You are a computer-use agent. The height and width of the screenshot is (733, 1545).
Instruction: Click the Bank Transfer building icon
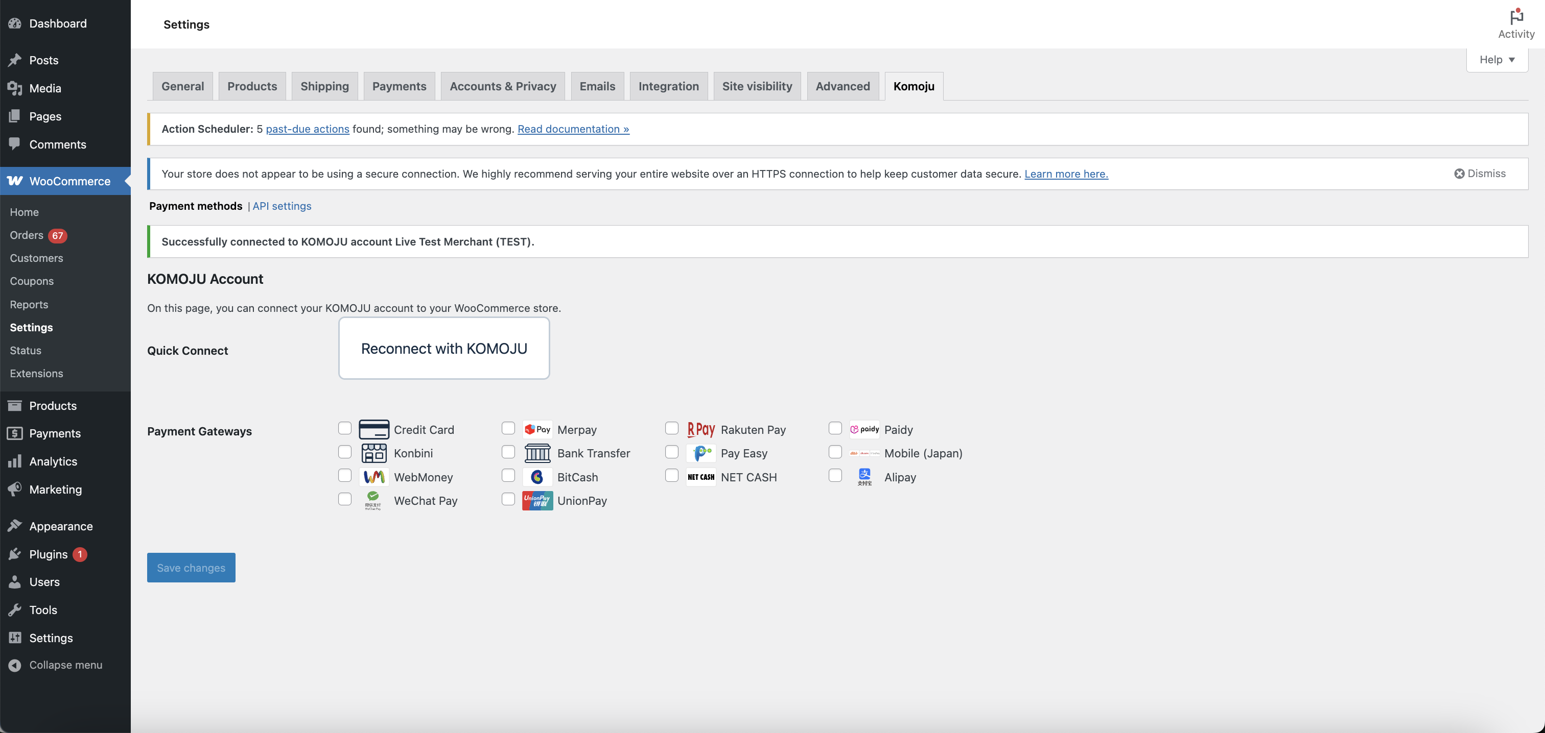537,453
